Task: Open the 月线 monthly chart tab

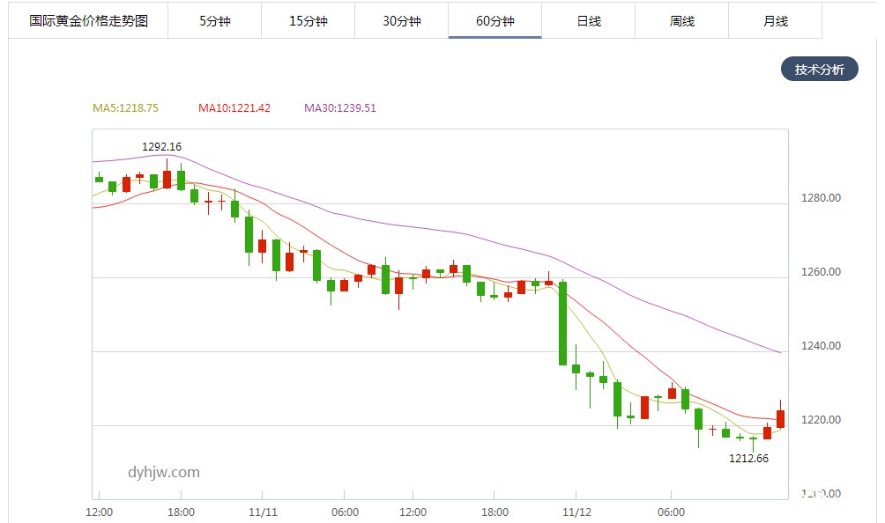Action: coord(776,21)
